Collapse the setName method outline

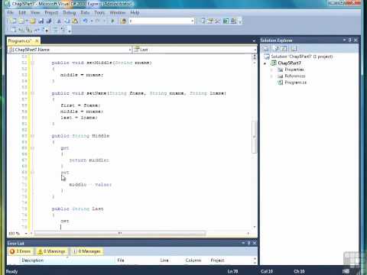32,93
